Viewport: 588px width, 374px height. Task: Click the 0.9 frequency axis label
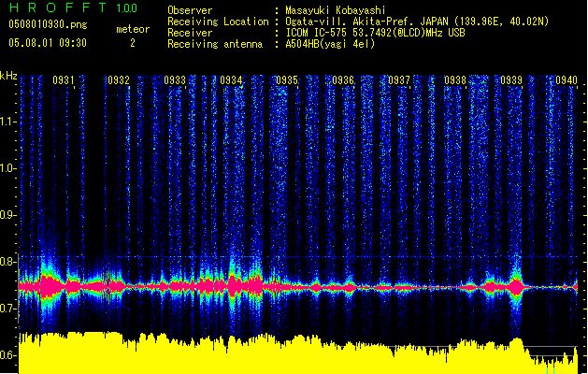(x=7, y=215)
